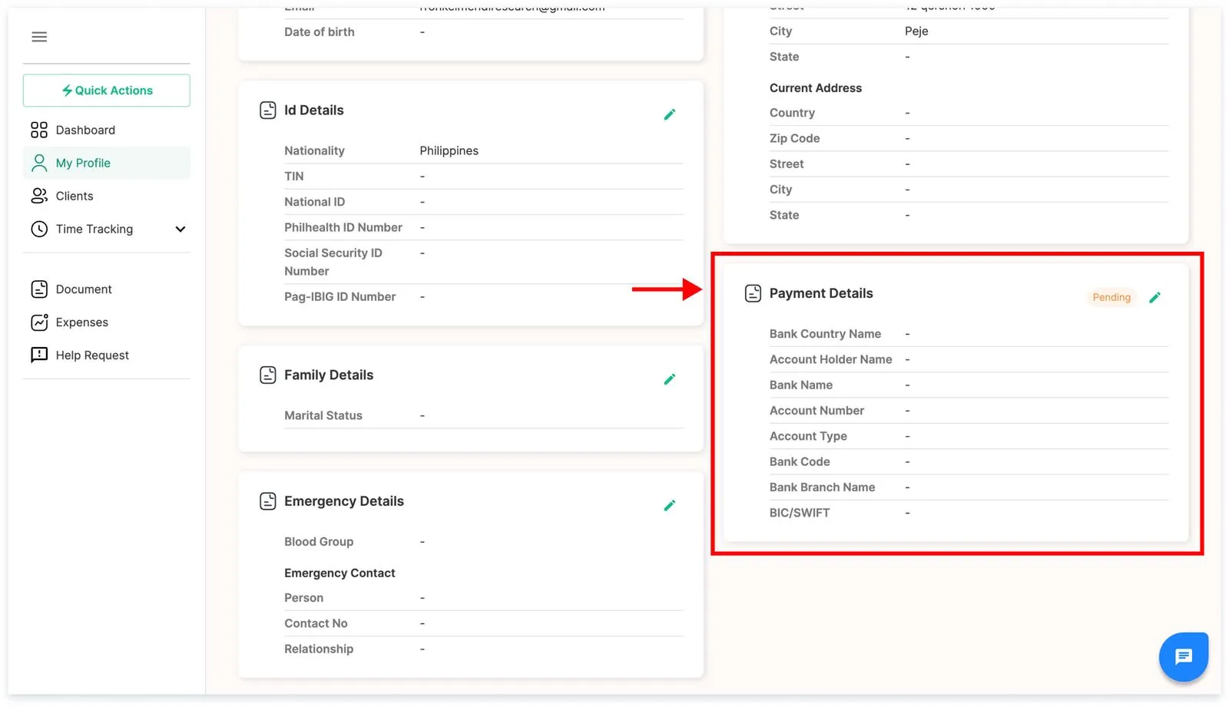Click the Id Details card icon
This screenshot has width=1229, height=707.
tap(268, 111)
